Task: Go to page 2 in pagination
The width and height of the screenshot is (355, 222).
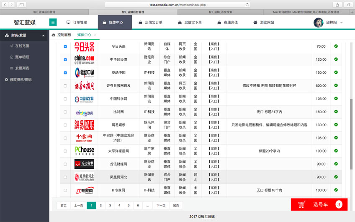Action: (x=101, y=206)
